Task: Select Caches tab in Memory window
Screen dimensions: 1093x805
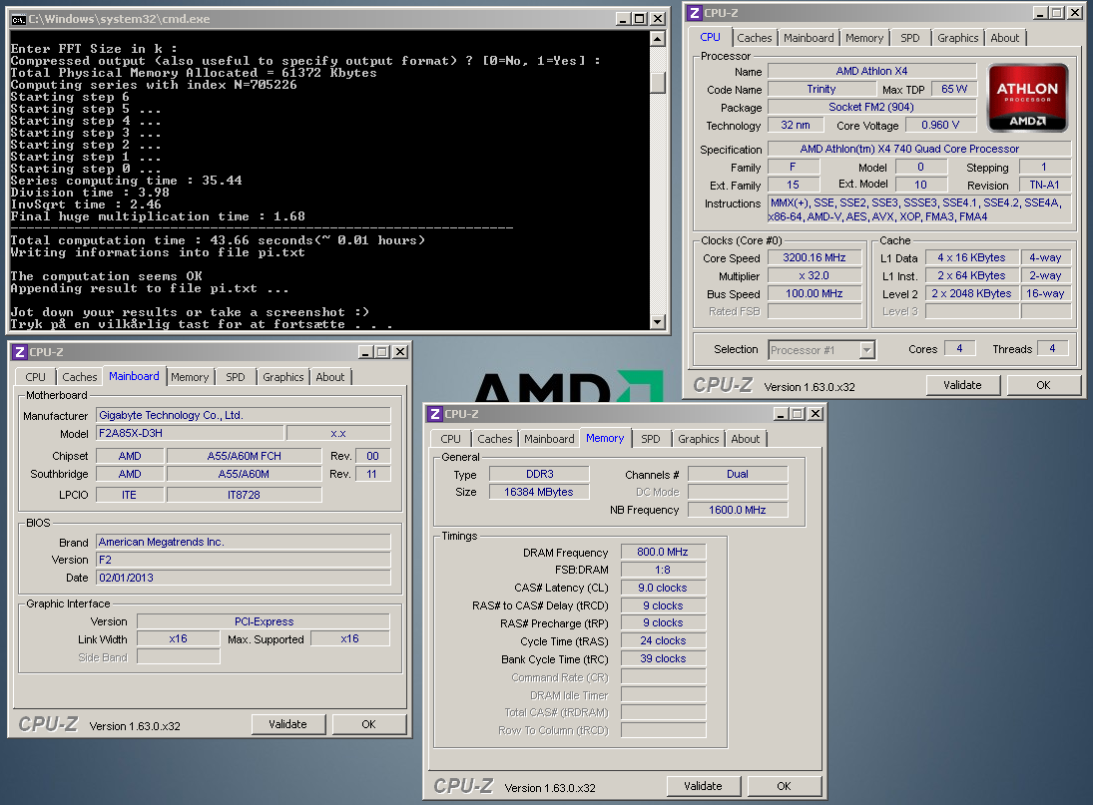Action: (x=495, y=439)
